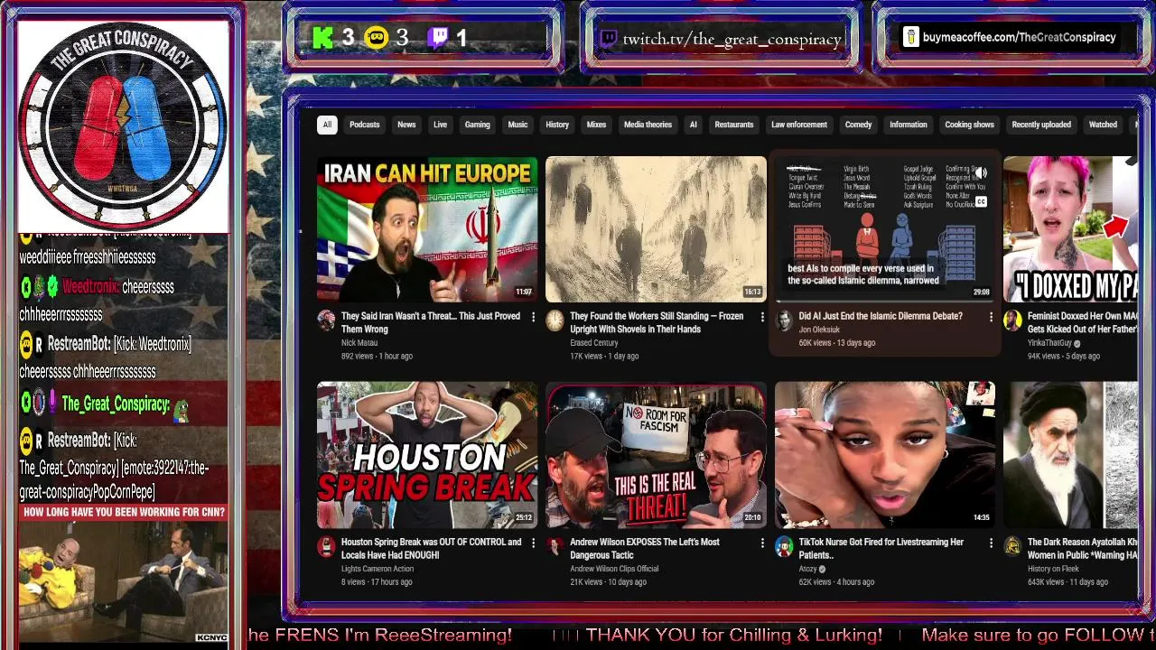Image resolution: width=1156 pixels, height=650 pixels.
Task: Open options menu for Iran Wasn't a Threat video
Action: 533,317
